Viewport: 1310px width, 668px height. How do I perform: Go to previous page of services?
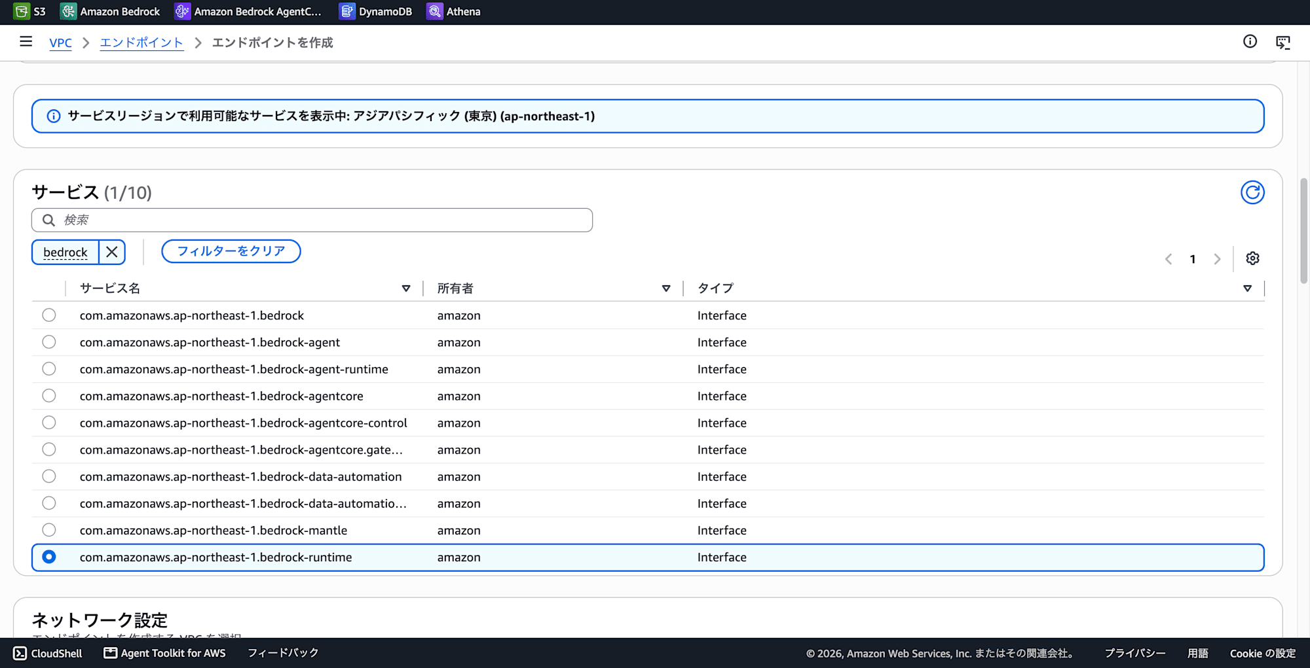click(x=1169, y=259)
